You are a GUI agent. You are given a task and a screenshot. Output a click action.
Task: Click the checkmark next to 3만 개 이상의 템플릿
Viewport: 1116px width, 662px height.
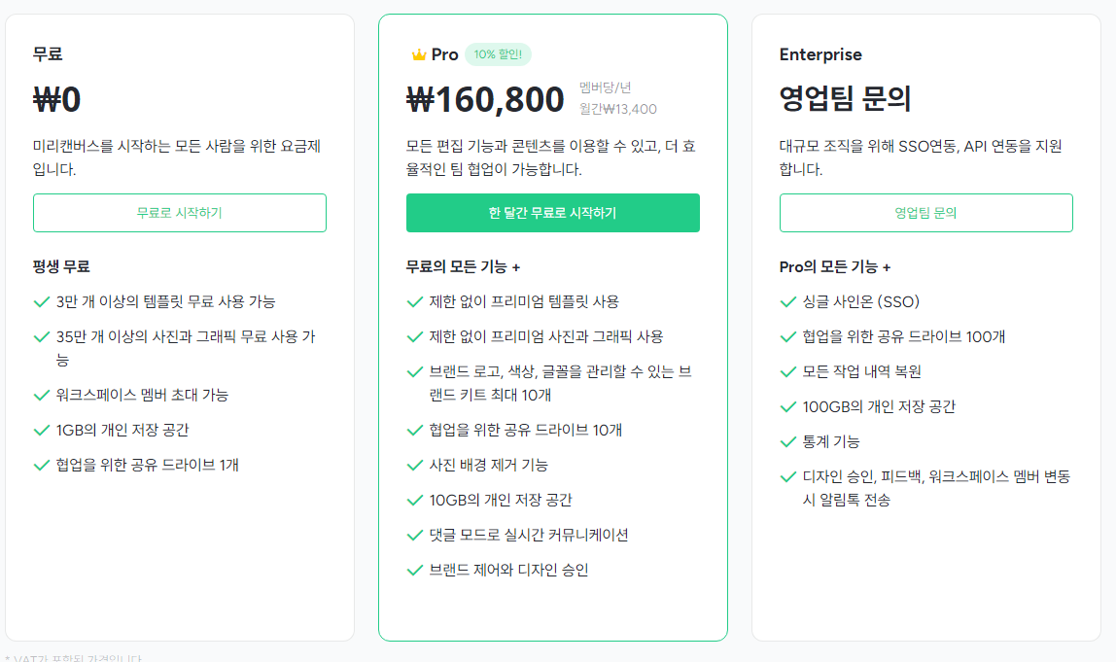[x=41, y=301]
